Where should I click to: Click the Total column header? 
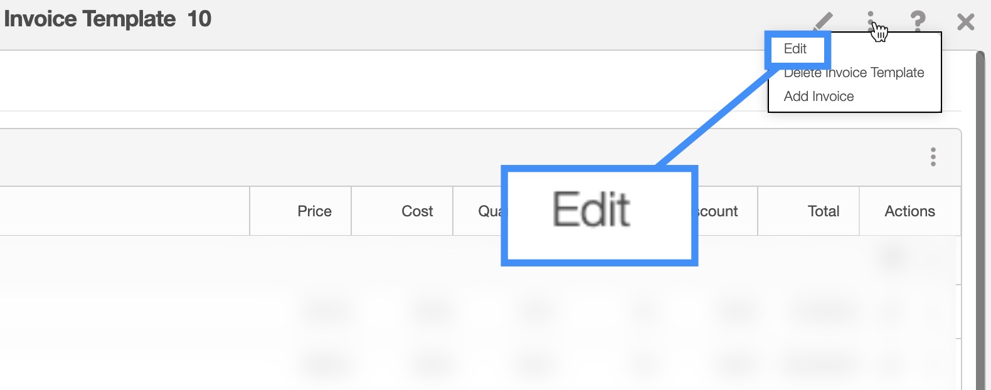824,211
